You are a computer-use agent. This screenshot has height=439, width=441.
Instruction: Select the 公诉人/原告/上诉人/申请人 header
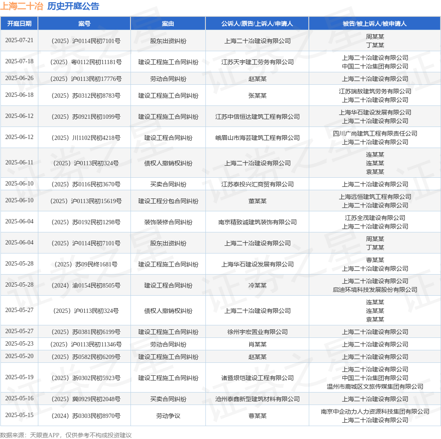[257, 24]
